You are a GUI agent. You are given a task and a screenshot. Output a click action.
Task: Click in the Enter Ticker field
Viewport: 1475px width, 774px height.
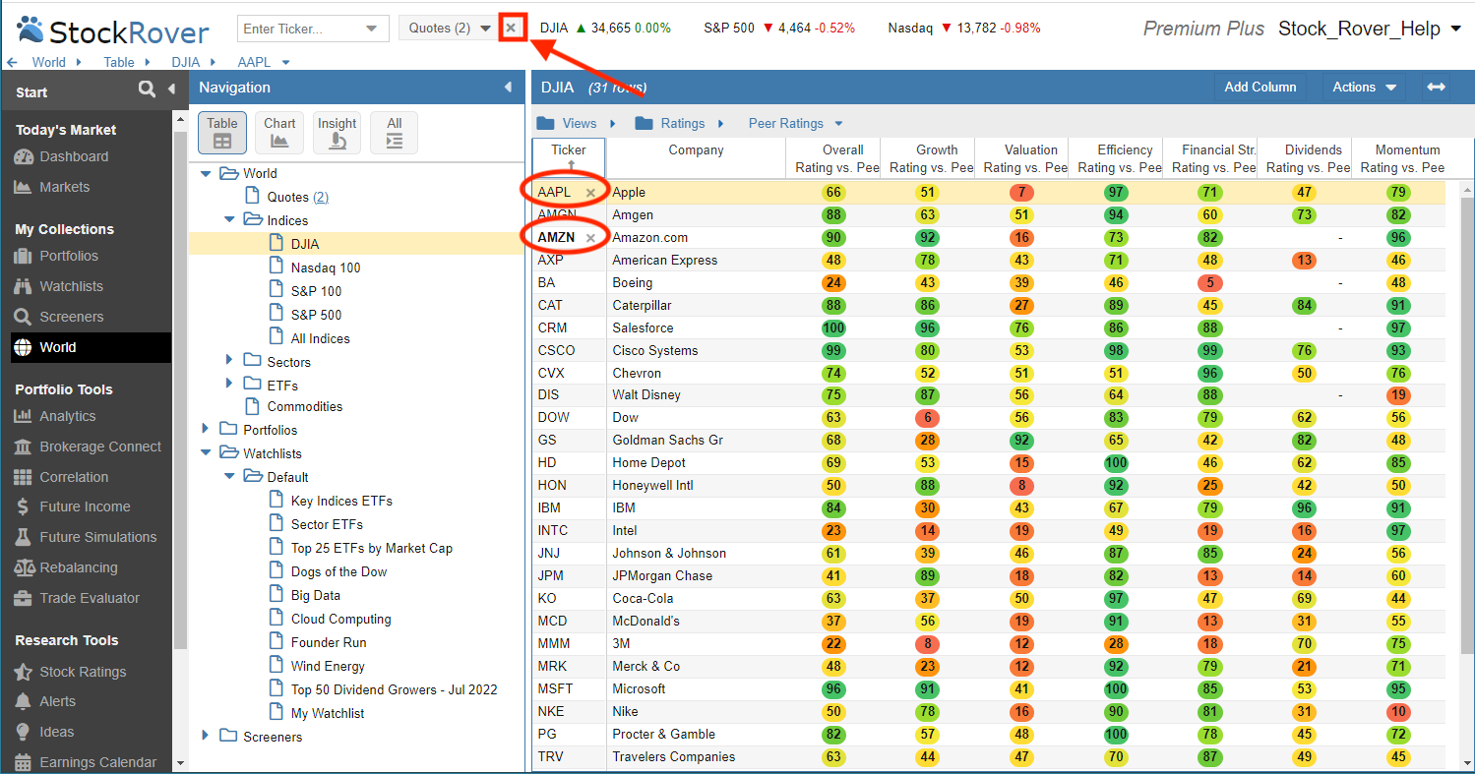click(298, 29)
